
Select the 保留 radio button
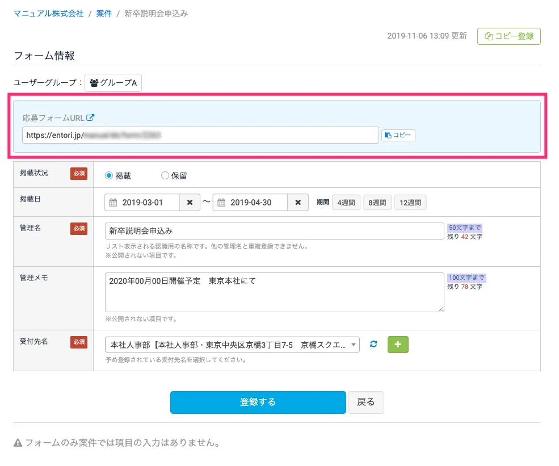(x=165, y=176)
